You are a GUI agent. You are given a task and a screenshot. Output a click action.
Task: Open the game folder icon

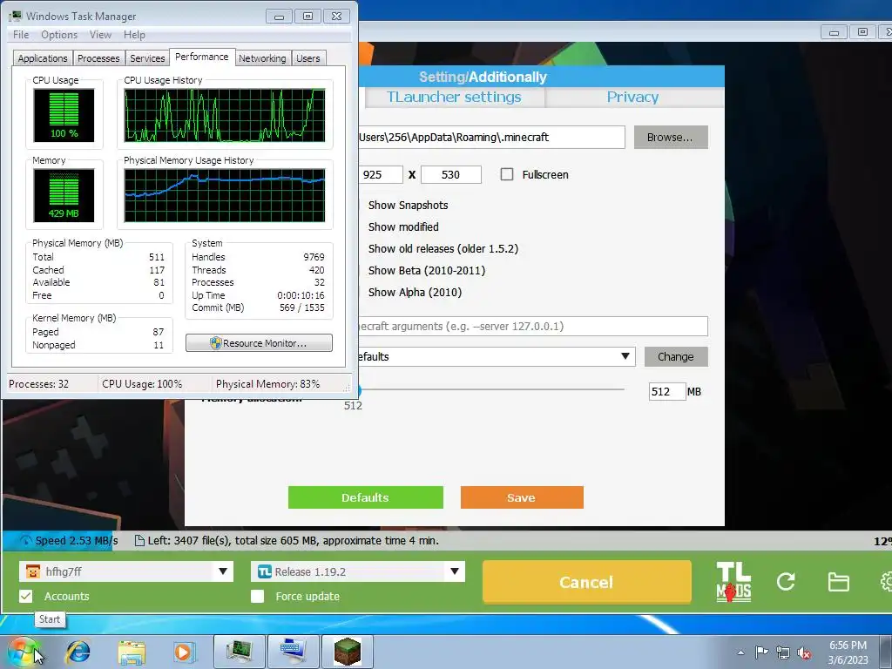click(x=839, y=582)
